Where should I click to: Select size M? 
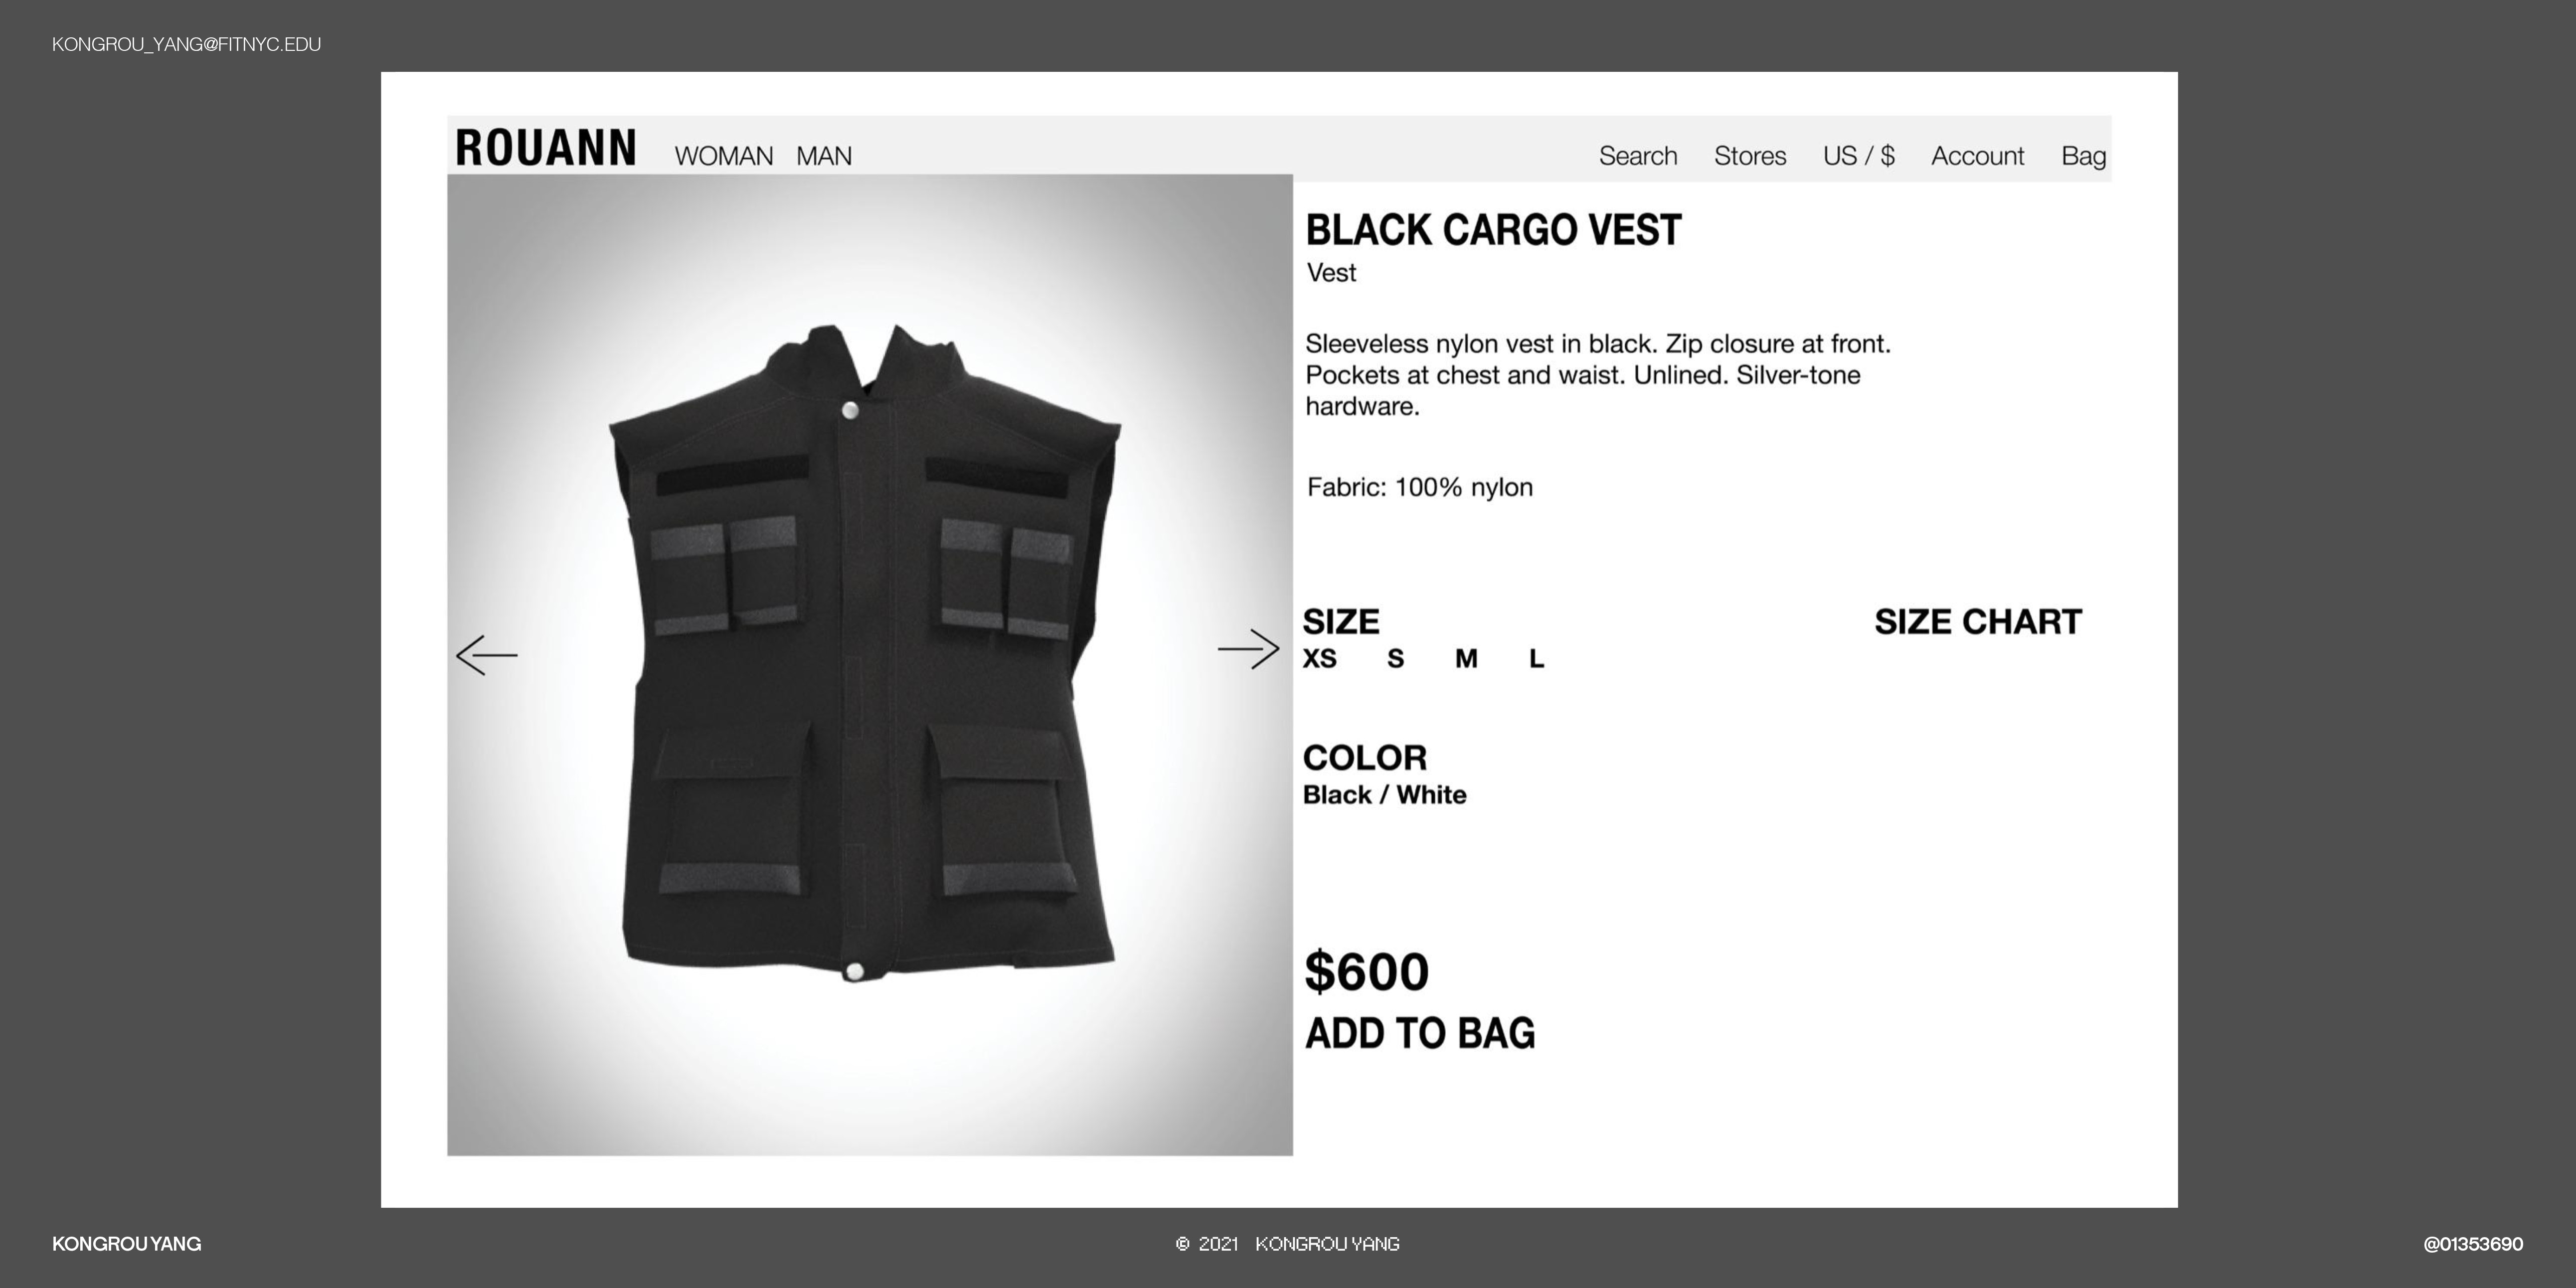coord(1466,659)
